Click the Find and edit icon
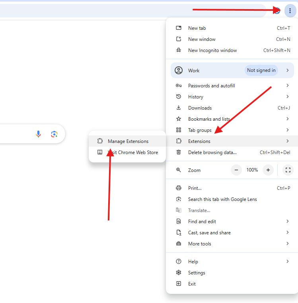The height and width of the screenshot is (303, 298). (179, 222)
